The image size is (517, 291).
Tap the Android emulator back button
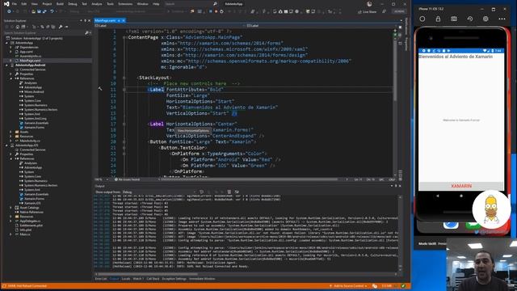(x=438, y=196)
